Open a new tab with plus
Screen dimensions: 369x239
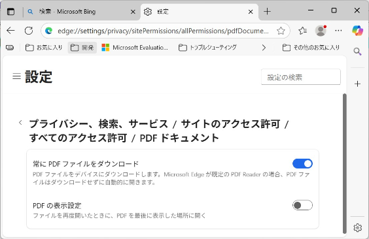(267, 11)
